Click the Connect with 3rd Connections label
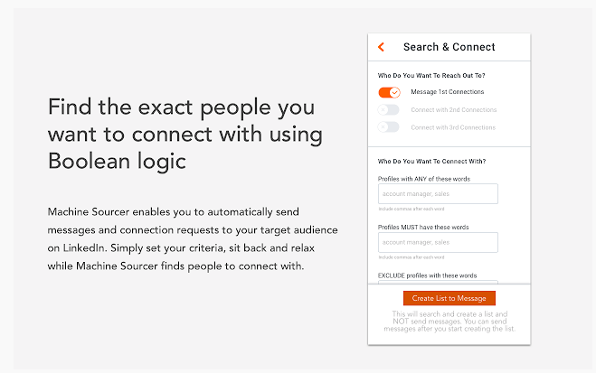596x373 pixels. click(452, 127)
